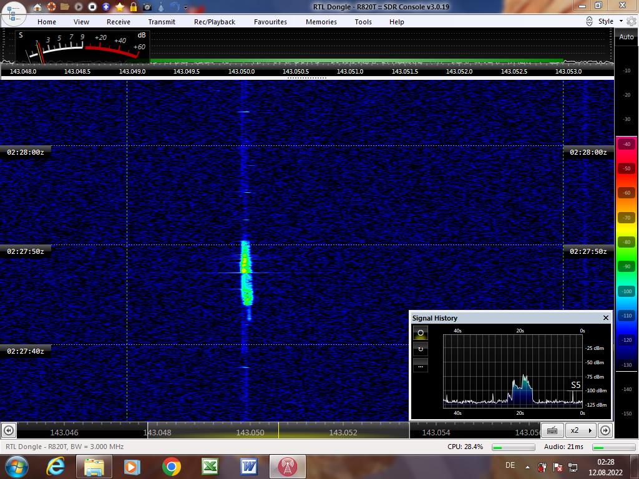Click the S5 marker in Signal History
Image resolution: width=639 pixels, height=479 pixels.
click(x=575, y=385)
